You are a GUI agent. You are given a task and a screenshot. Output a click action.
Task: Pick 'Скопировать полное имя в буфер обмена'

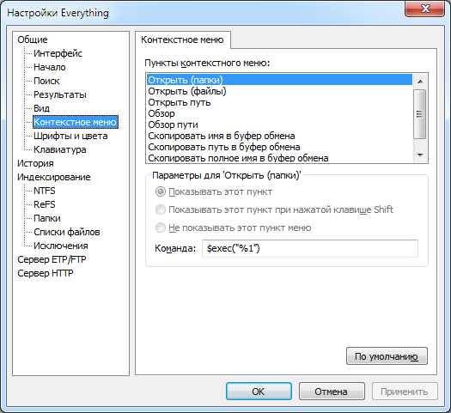pyautogui.click(x=279, y=158)
